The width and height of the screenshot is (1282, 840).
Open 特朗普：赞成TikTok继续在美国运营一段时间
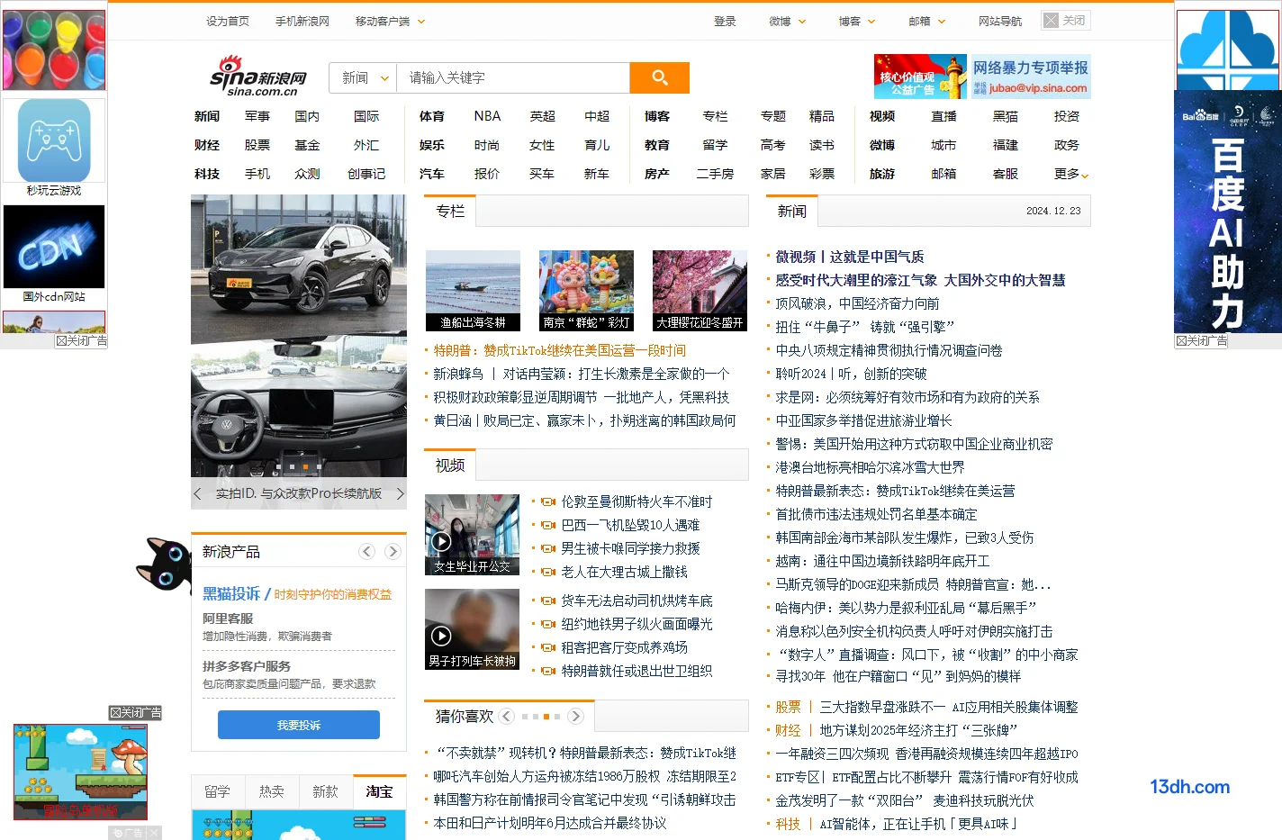(x=560, y=350)
